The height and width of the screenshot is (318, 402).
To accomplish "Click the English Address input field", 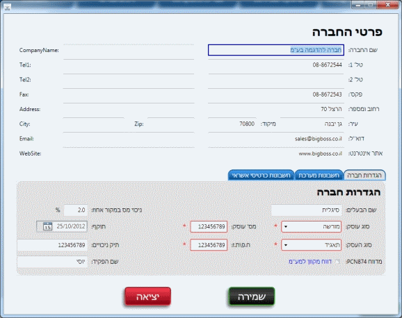I will pos(129,109).
